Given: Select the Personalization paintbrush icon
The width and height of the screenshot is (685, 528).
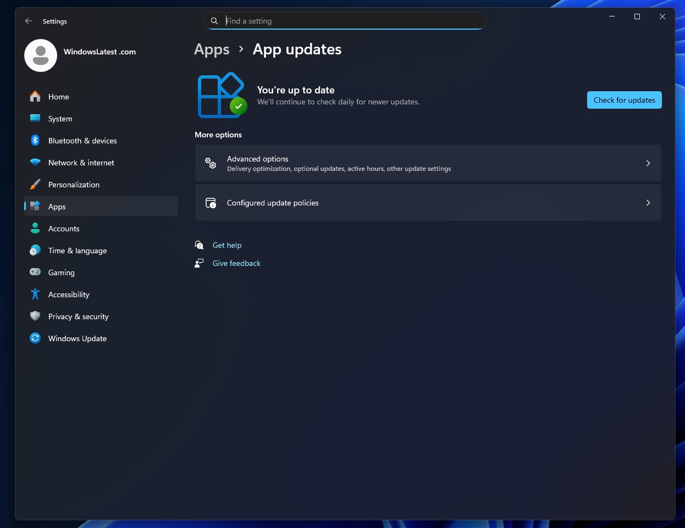Looking at the screenshot, I should click(35, 185).
